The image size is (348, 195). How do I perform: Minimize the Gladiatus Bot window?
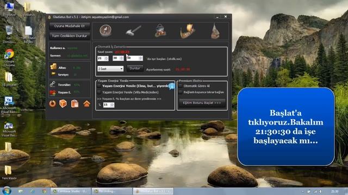coord(217,17)
